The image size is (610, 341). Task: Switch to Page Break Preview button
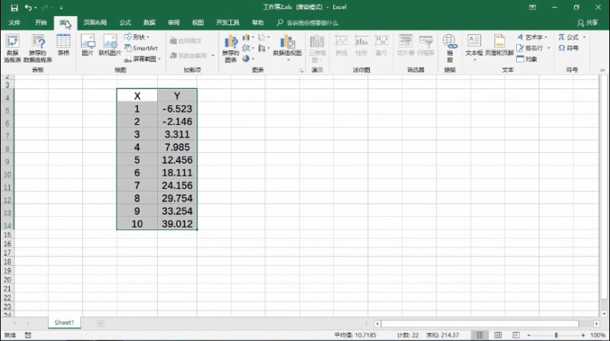516,335
